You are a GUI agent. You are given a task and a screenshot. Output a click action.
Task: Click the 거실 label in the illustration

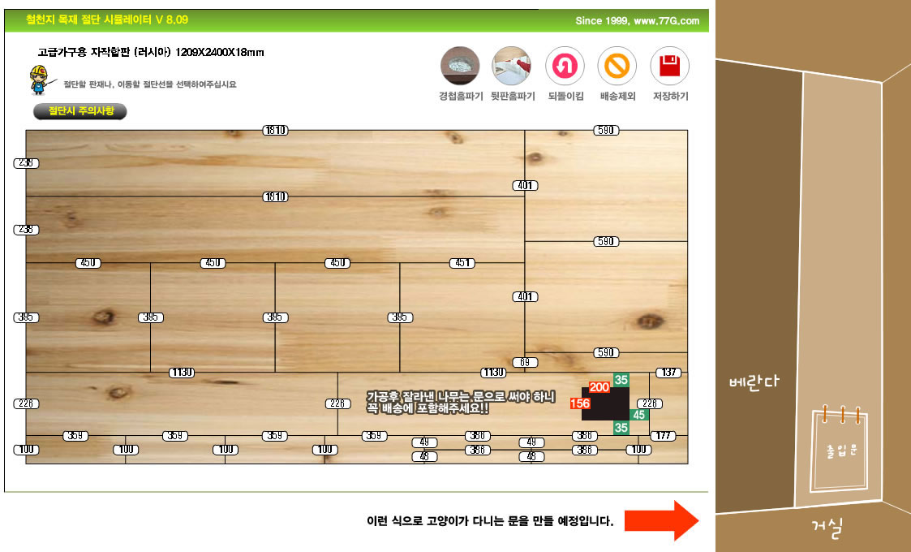(x=828, y=528)
